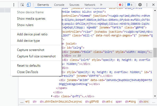Viewport: 157px width, 106px height.
Task: Show more DevTools tabs chevron
Action: [x=101, y=5]
